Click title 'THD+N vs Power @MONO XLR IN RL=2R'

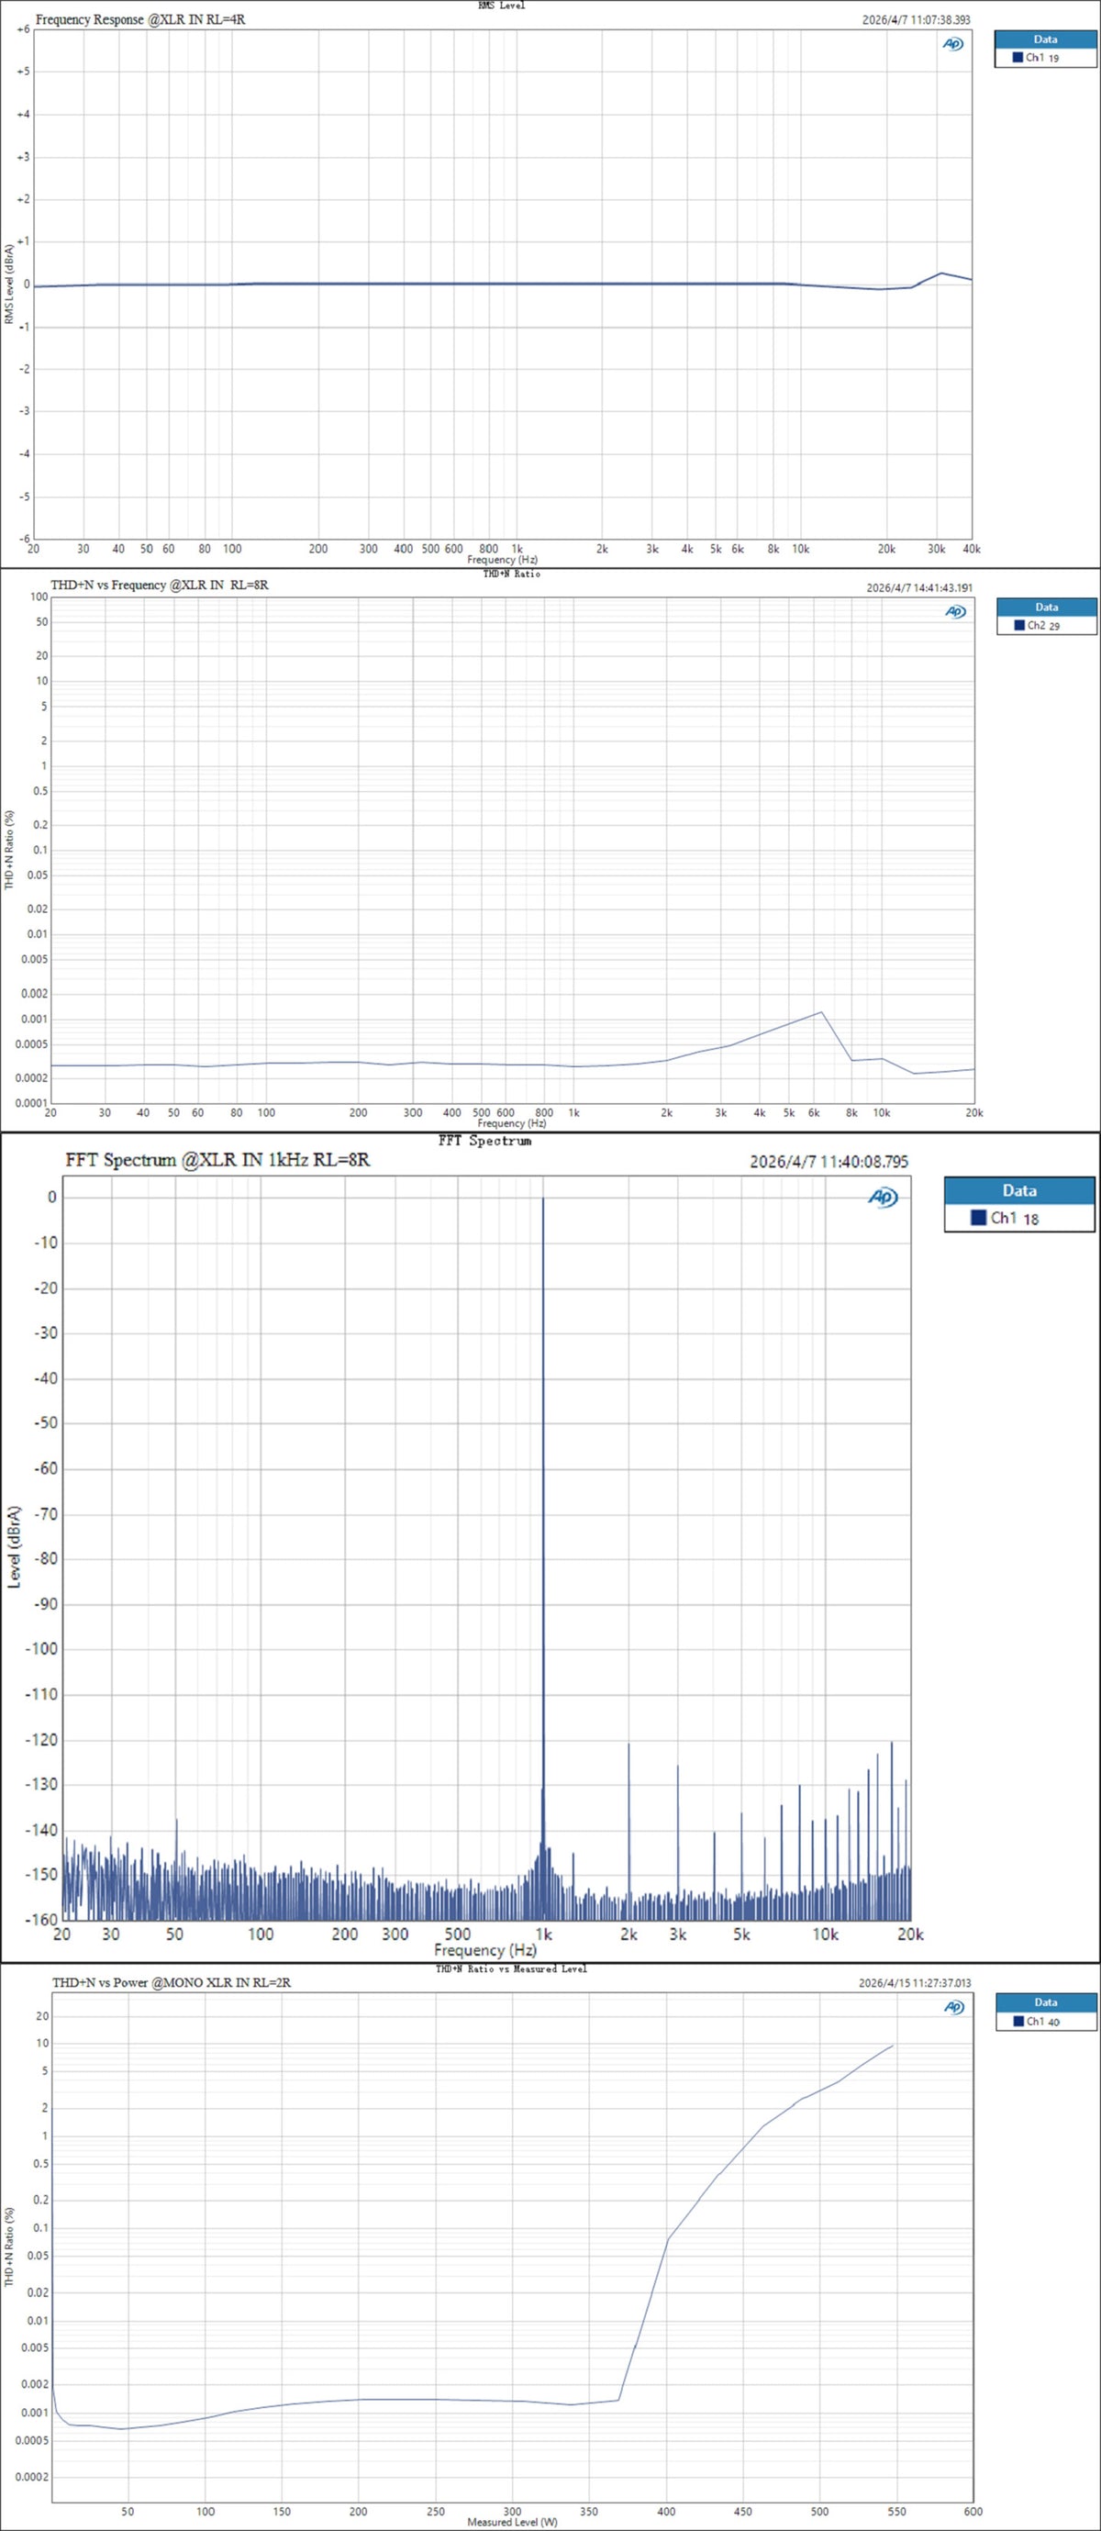[172, 1982]
